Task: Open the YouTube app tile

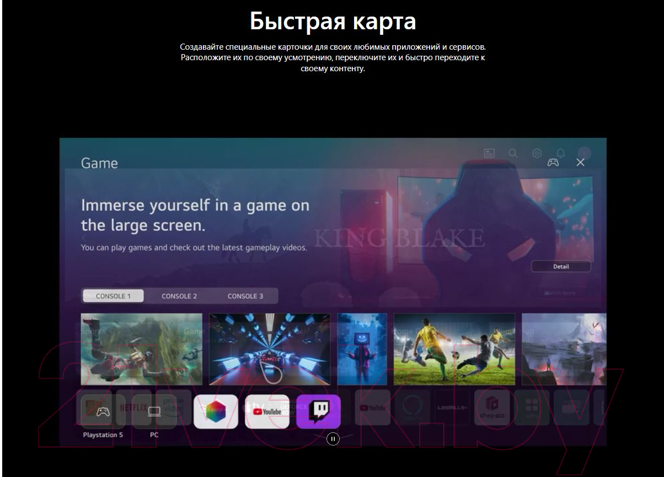Action: (x=267, y=411)
